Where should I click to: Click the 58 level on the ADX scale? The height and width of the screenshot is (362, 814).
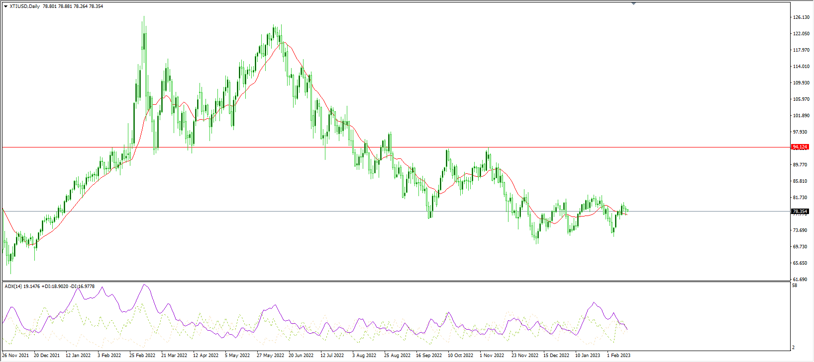click(795, 286)
